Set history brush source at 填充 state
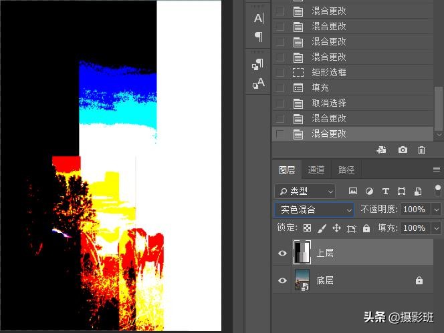 coord(280,87)
